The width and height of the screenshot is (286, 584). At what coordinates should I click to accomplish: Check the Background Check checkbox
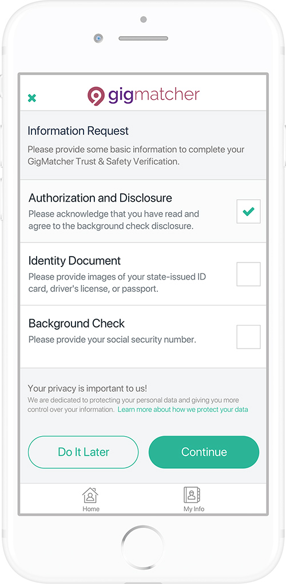(248, 337)
